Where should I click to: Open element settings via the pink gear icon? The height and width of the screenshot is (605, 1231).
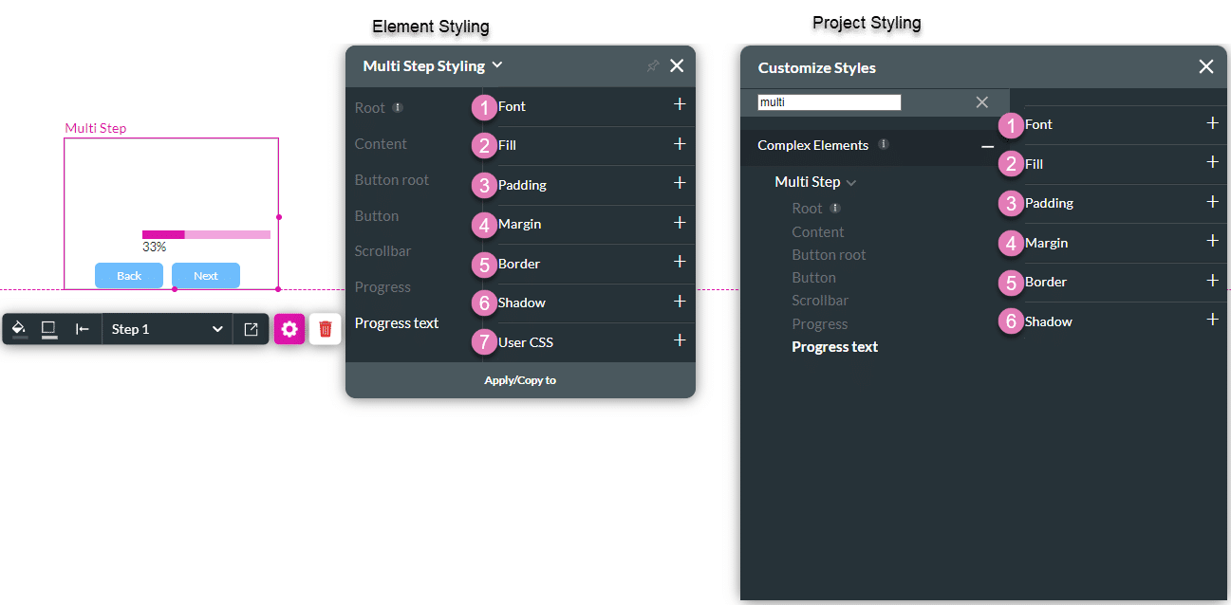289,328
